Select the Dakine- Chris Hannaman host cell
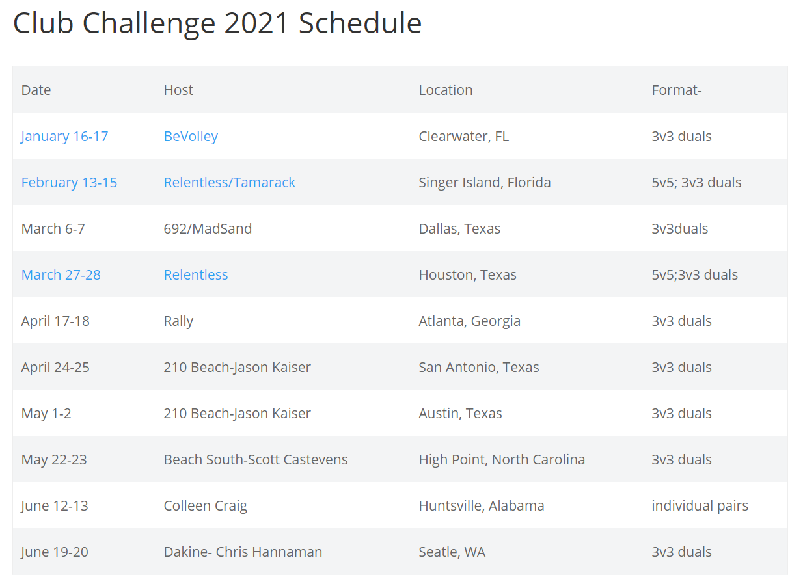The image size is (803, 588). pyautogui.click(x=243, y=552)
